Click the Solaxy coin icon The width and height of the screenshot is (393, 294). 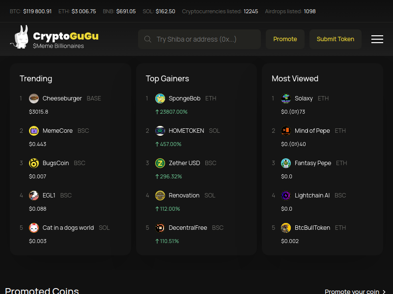[x=286, y=98]
